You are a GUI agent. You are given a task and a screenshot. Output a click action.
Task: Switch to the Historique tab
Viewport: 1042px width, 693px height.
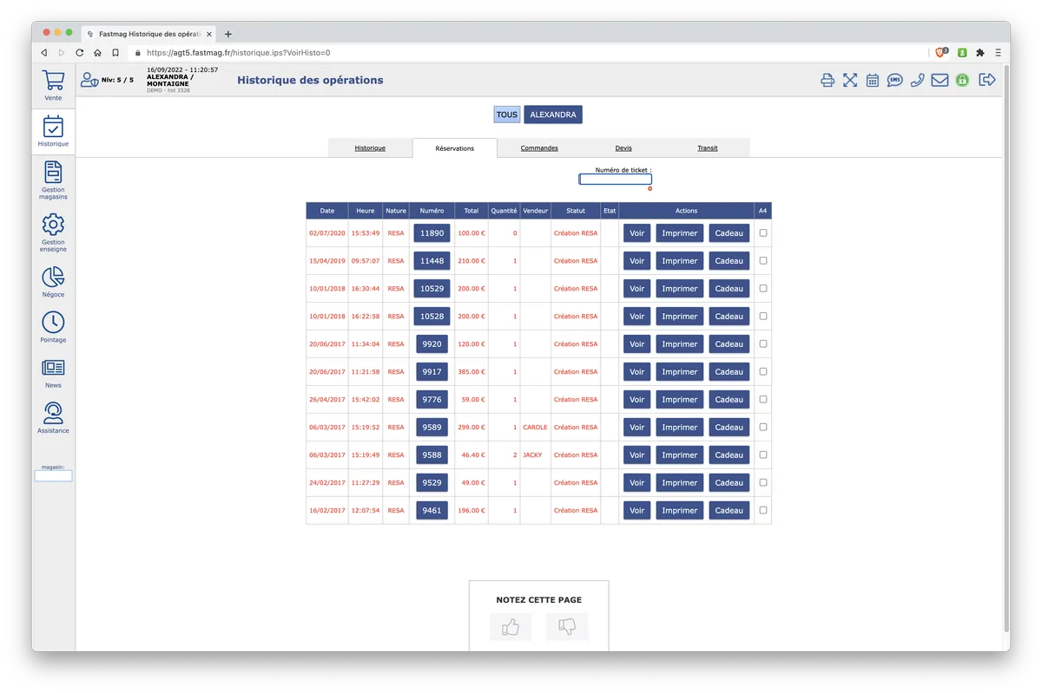[370, 148]
